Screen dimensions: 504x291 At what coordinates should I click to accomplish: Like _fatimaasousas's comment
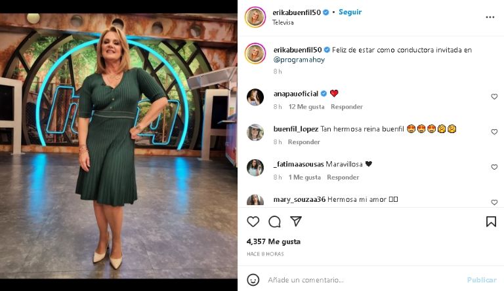click(x=494, y=167)
